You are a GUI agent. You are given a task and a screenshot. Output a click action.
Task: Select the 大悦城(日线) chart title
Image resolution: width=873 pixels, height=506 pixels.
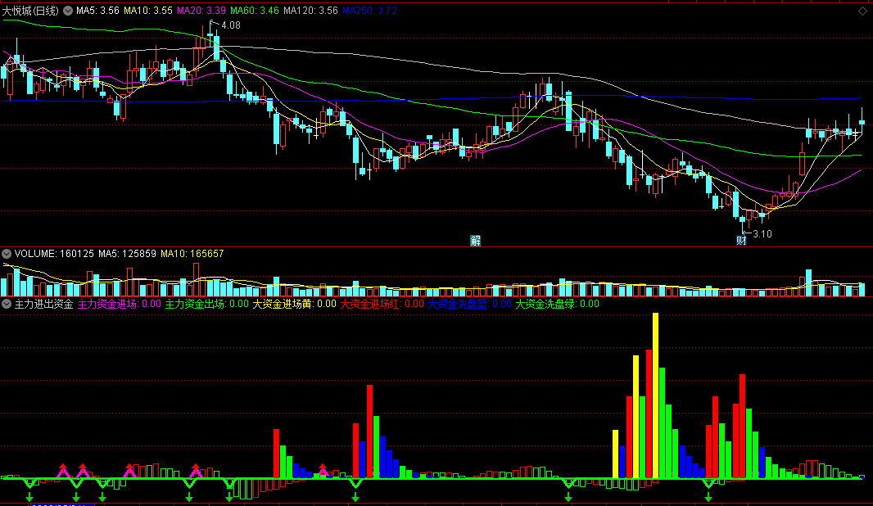pyautogui.click(x=30, y=11)
